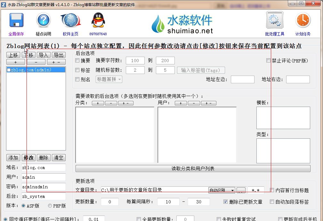Viewport: 323px width, 221px height.
Task: Click the 清空 site list button
Action: click(x=59, y=158)
